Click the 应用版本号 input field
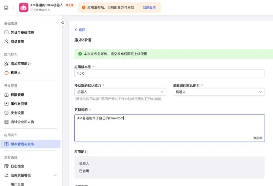This screenshot has width=273, height=186. (x=169, y=73)
